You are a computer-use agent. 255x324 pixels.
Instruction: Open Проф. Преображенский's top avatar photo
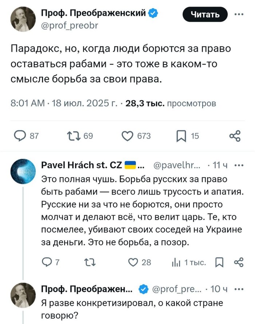[23, 19]
